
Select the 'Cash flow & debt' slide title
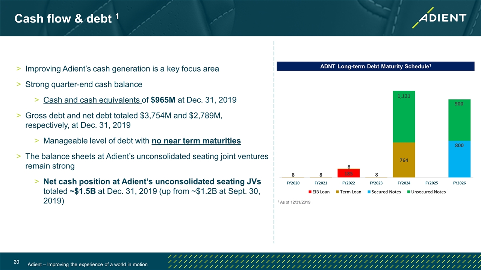pyautogui.click(x=67, y=18)
